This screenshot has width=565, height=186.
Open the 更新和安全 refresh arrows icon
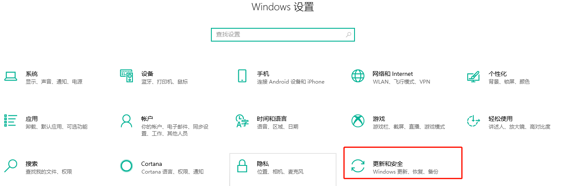point(358,166)
